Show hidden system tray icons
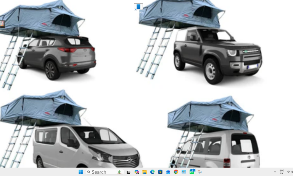Image resolution: width=293 pixels, height=176 pixels. click(x=275, y=172)
